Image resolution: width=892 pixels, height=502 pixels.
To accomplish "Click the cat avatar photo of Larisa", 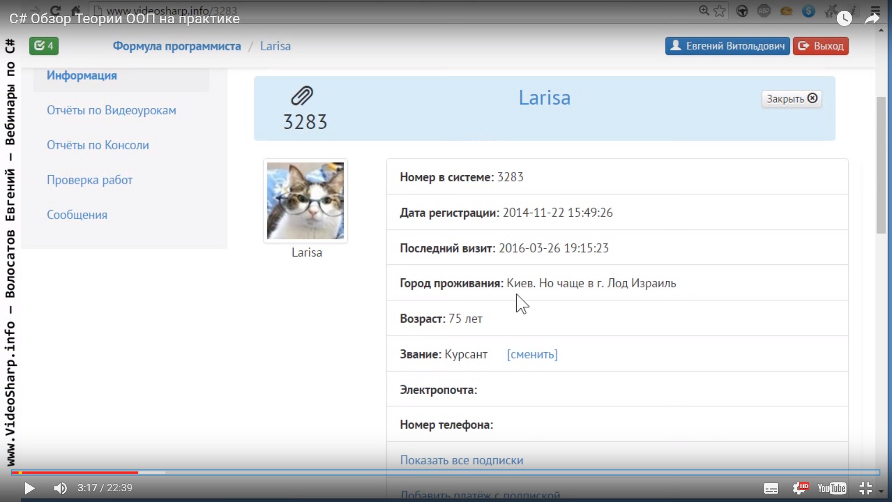I will click(x=305, y=201).
